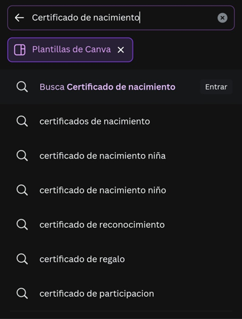Select Busca Certificado de nacimiento option
Image resolution: width=242 pixels, height=319 pixels.
121,87
